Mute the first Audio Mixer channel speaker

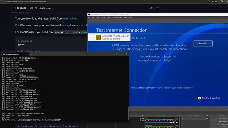[174, 122]
